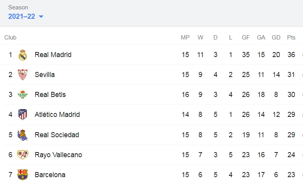Open the 2021–22 season dropdown
The image size is (303, 183).
[x=26, y=16]
